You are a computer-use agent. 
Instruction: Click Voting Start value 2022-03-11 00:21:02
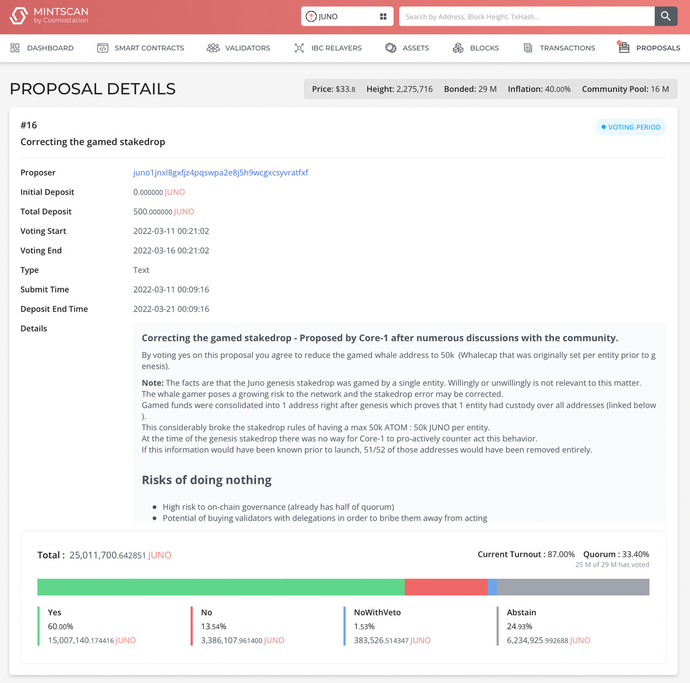(171, 231)
